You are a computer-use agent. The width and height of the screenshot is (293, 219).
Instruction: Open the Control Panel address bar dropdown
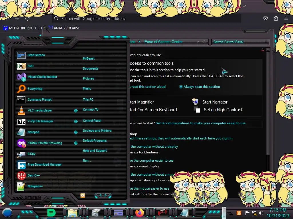click(198, 42)
